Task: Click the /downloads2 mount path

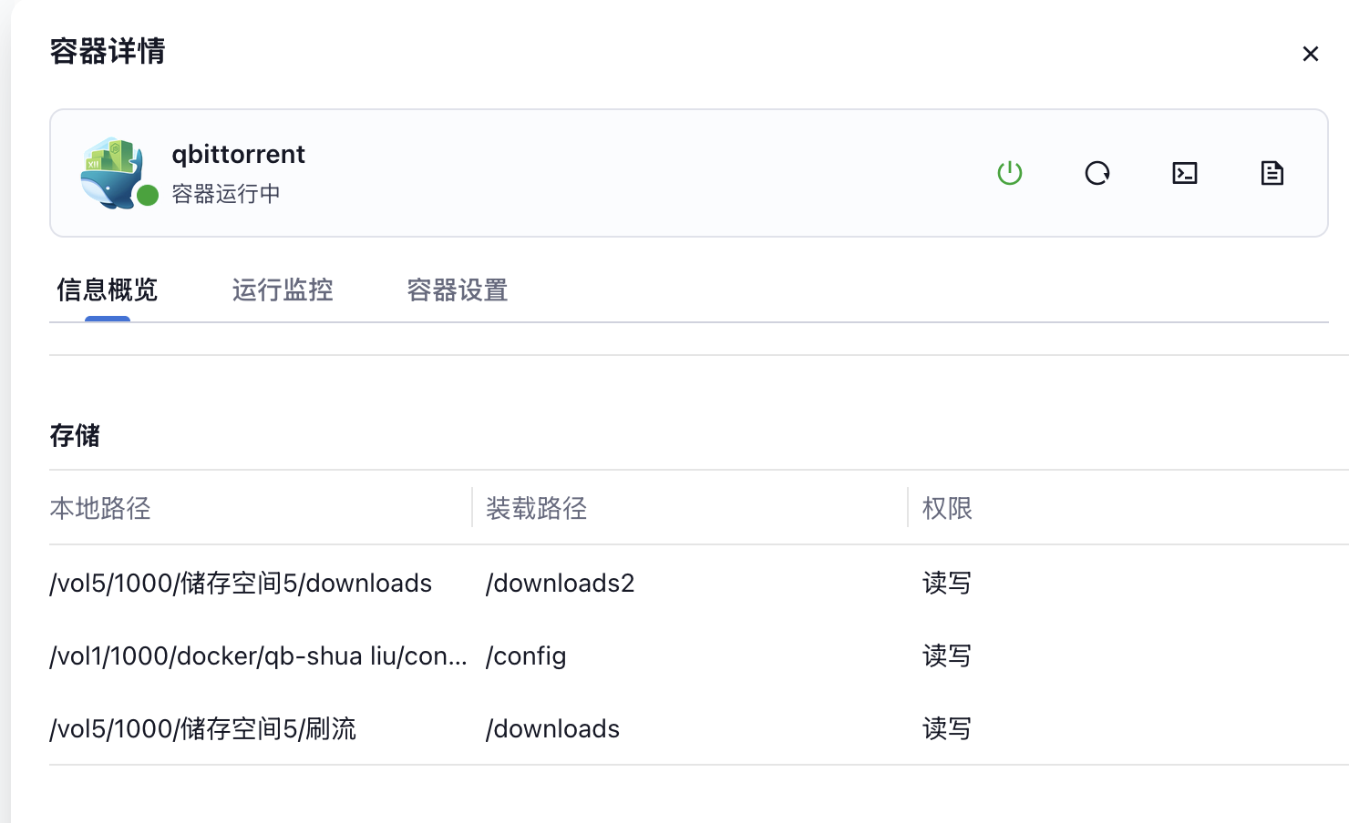Action: (x=560, y=583)
